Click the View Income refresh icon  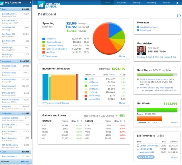43,56
